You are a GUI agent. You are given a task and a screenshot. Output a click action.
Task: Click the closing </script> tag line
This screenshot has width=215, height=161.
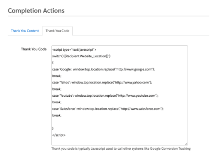(x=59, y=135)
